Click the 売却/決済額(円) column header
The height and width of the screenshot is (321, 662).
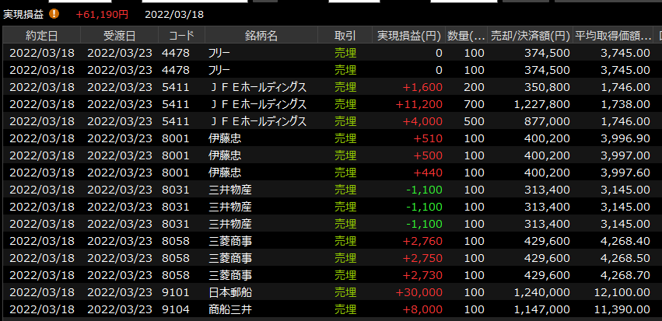pos(530,36)
